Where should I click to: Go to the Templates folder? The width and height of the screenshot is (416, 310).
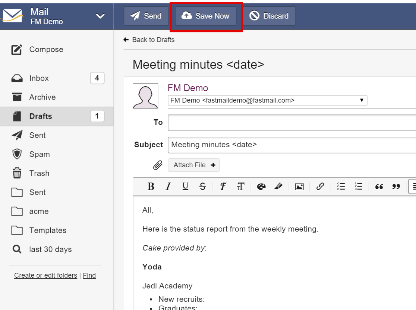(x=48, y=230)
